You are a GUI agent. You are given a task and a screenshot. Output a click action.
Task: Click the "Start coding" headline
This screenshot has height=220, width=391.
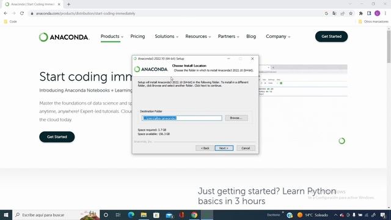click(86, 76)
